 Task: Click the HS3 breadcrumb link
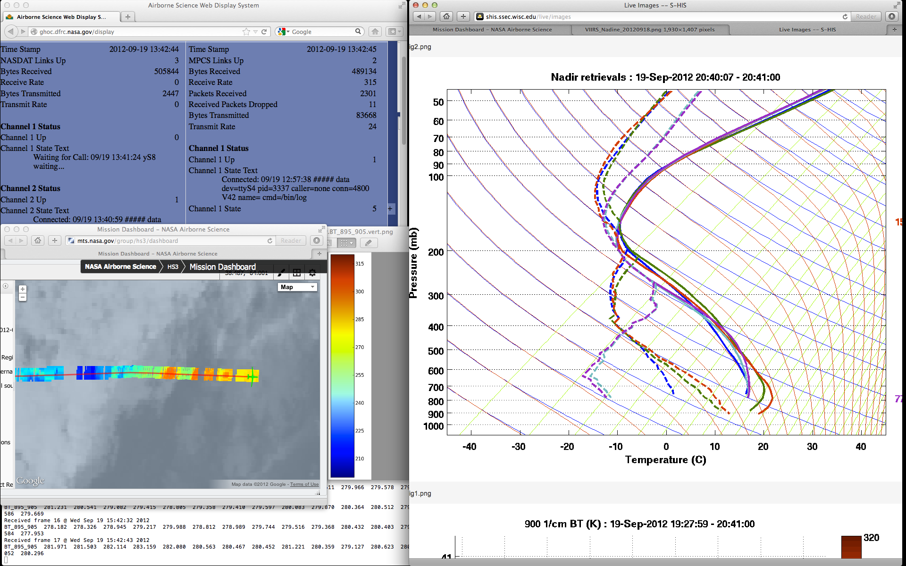coord(173,266)
